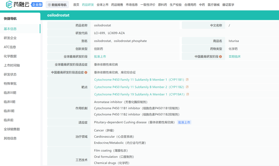Open external link icon beside CYP19A1 target

(188, 94)
